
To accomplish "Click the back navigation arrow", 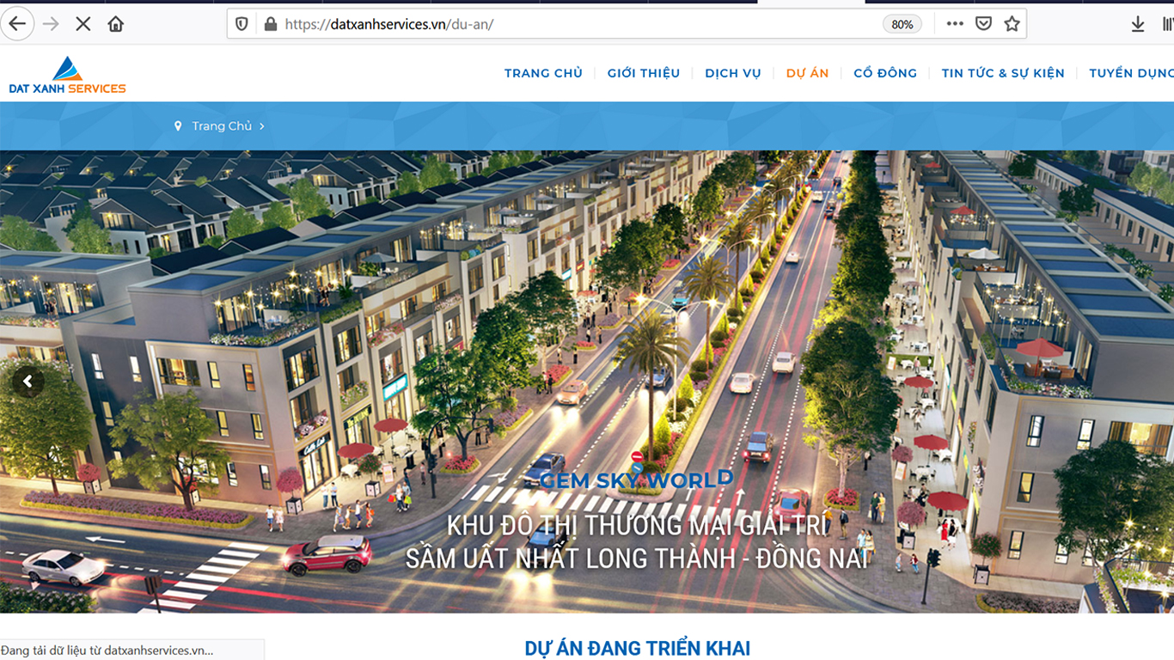I will point(18,23).
